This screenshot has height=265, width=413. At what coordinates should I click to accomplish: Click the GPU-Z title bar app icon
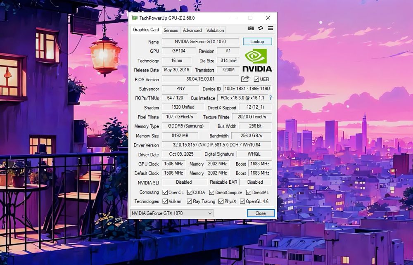[135, 18]
